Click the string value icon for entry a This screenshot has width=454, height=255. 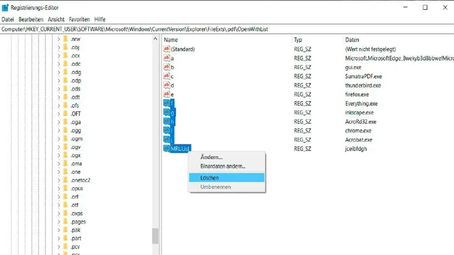pyautogui.click(x=166, y=58)
